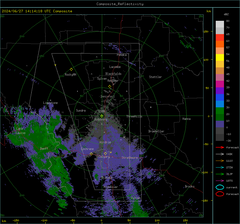Select the light blue swatch between 33 and 30 dBZ
240x224 pixels.
point(220,104)
